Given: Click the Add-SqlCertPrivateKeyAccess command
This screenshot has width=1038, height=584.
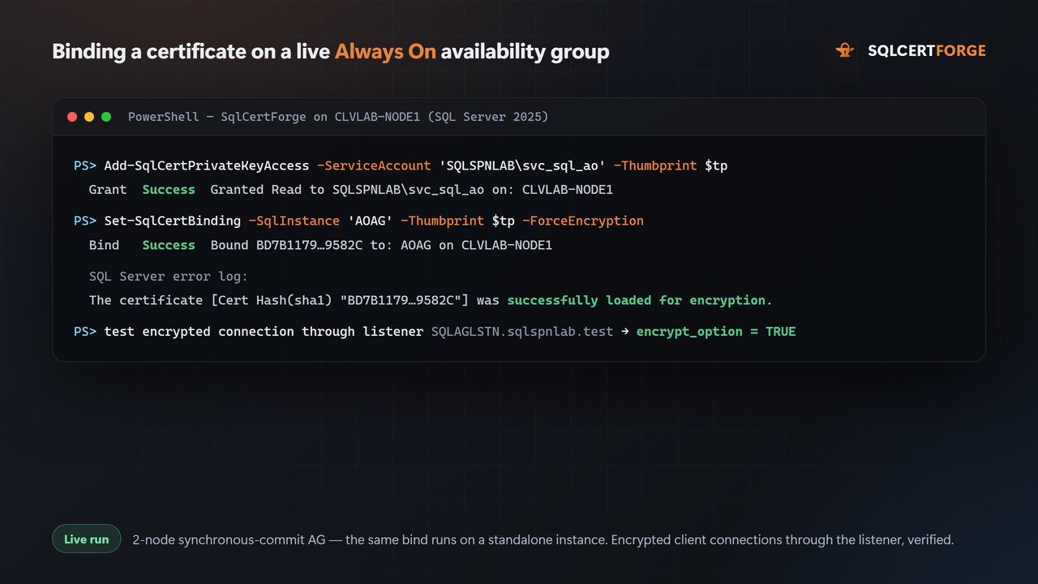Looking at the screenshot, I should pos(207,165).
